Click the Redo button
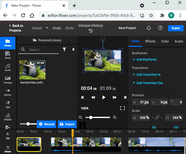 [69, 28]
